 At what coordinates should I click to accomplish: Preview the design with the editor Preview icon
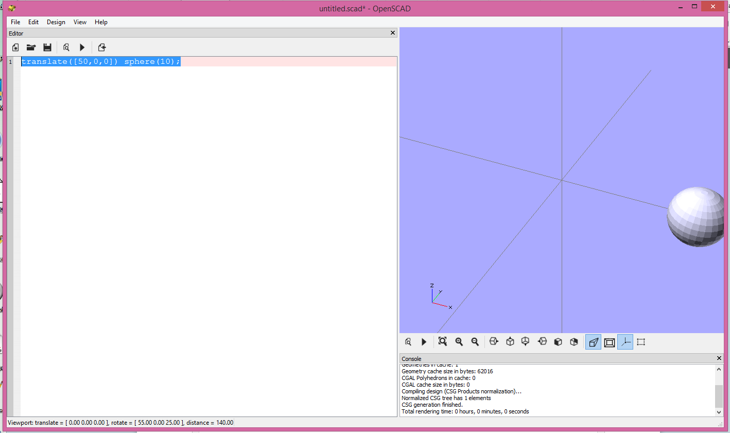pos(66,47)
